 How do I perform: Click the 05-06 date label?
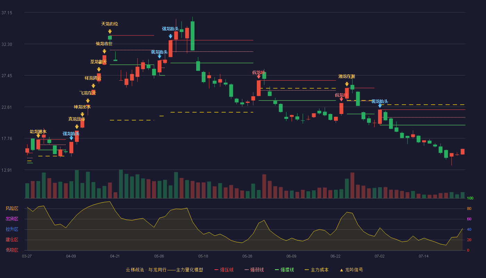pos(159,256)
